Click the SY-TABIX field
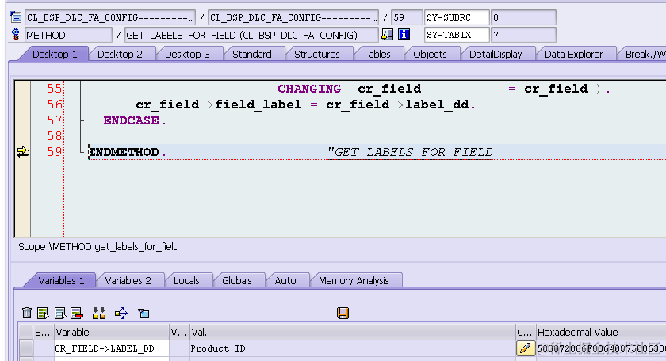The image size is (666, 361). tap(457, 35)
